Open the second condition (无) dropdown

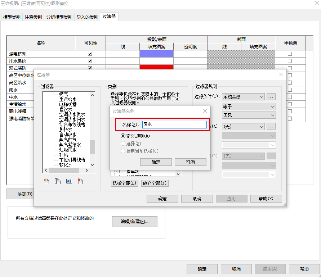tap(243, 127)
